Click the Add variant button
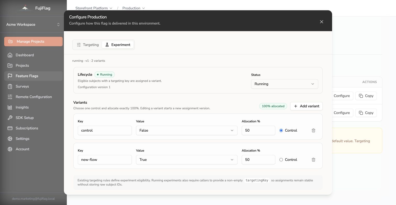This screenshot has width=396, height=205. pos(306,106)
